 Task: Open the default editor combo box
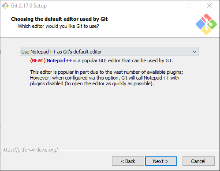(x=109, y=52)
